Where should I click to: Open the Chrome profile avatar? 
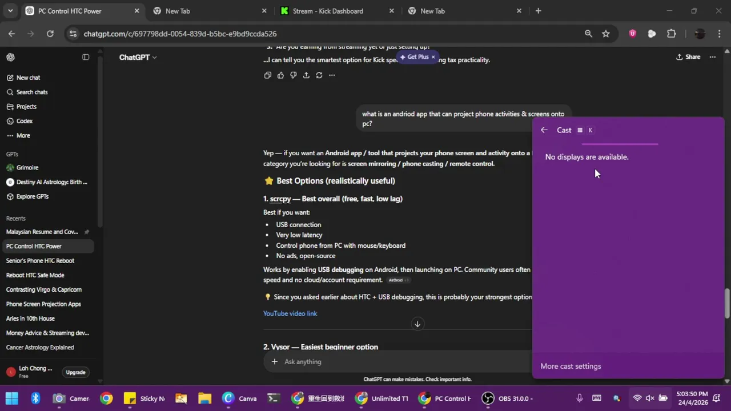pyautogui.click(x=700, y=34)
